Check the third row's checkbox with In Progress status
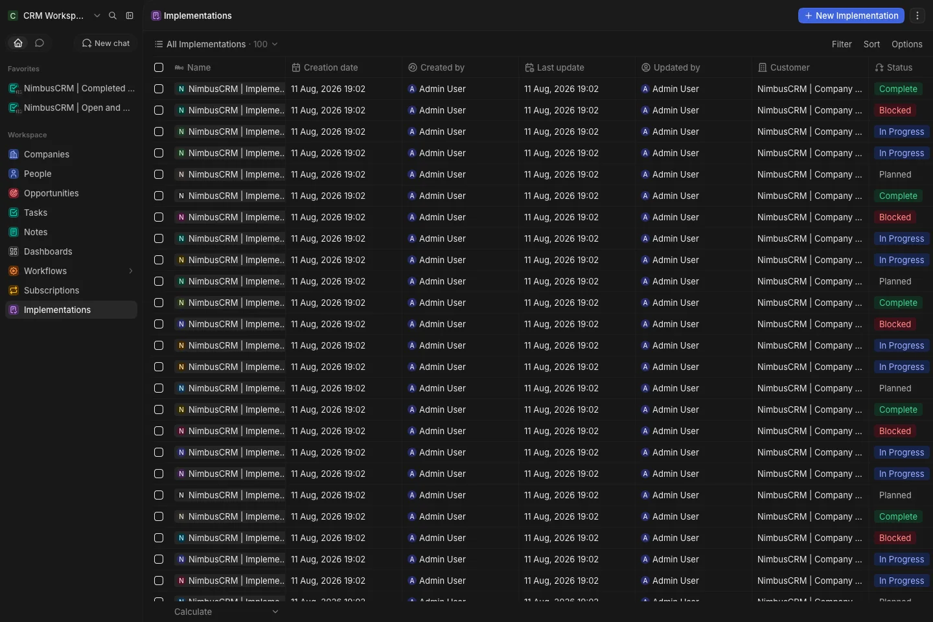The height and width of the screenshot is (622, 933). point(159,132)
